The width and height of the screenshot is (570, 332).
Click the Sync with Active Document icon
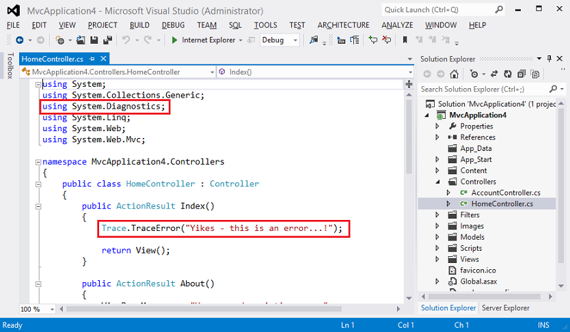point(494,74)
